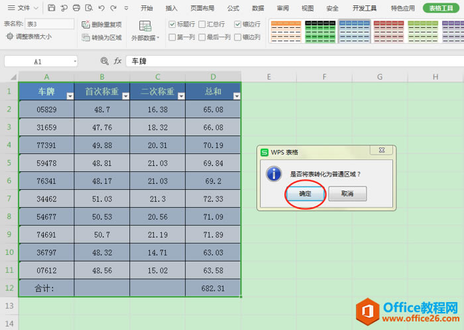
Task: Open the 页面布局 tab
Action: [x=202, y=9]
